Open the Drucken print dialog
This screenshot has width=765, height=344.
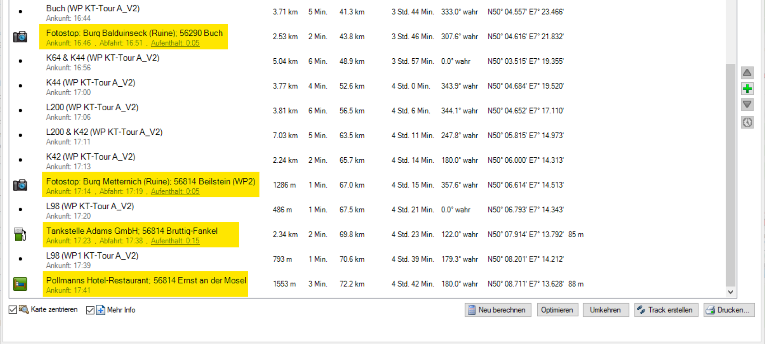pyautogui.click(x=729, y=310)
